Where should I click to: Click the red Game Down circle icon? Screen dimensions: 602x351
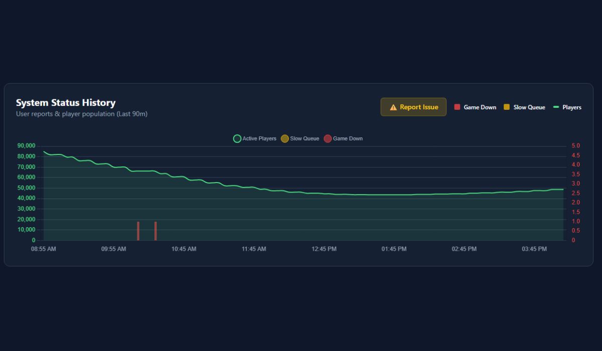pyautogui.click(x=328, y=138)
